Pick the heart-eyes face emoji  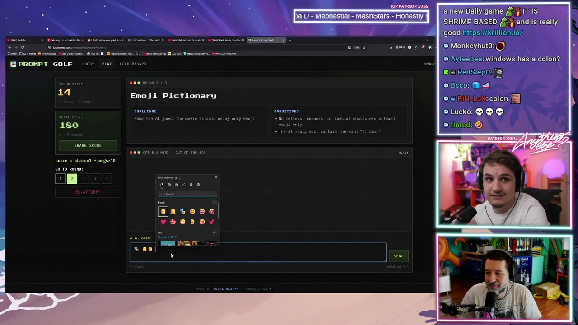coord(173,222)
